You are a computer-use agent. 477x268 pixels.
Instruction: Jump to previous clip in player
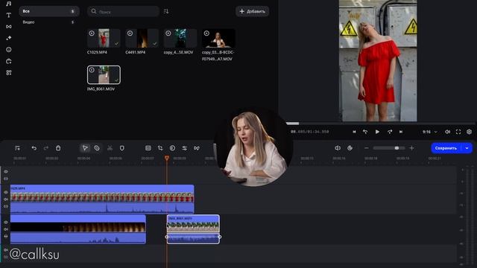click(354, 132)
